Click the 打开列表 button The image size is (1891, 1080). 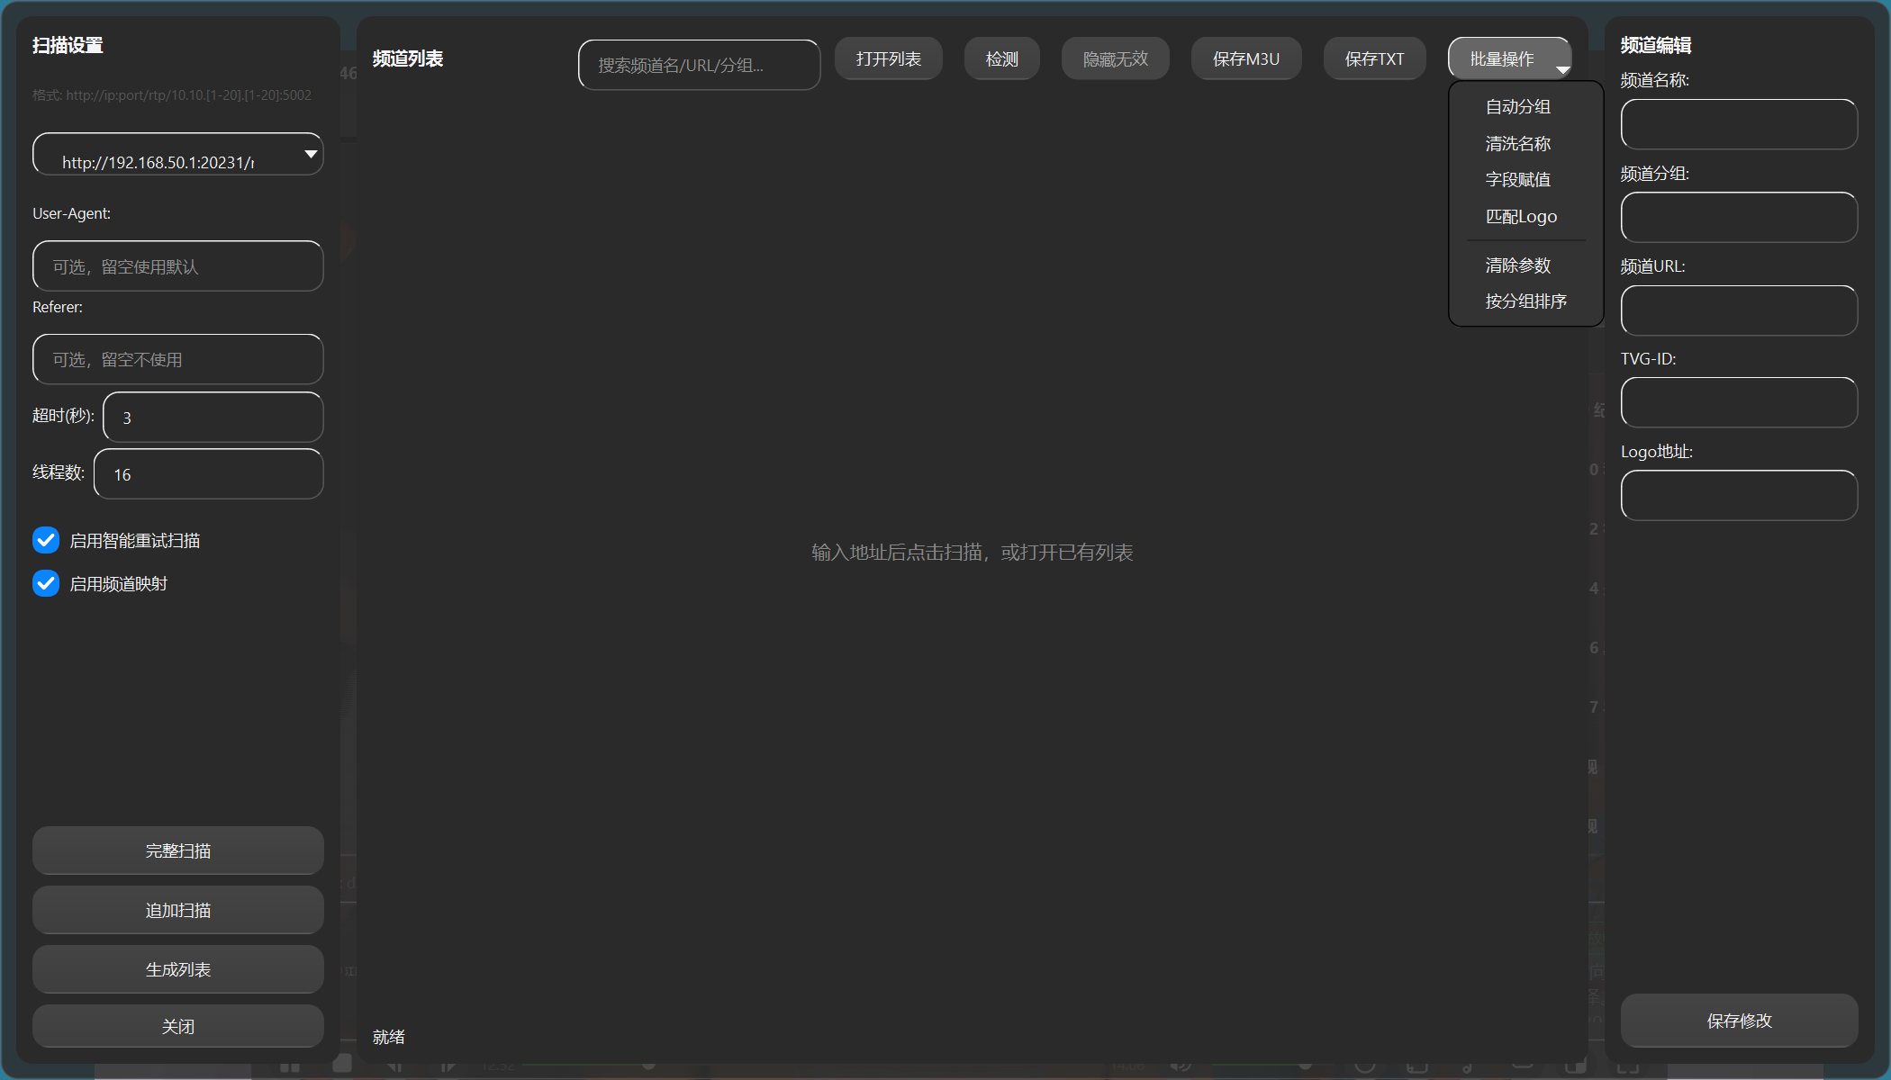(889, 59)
